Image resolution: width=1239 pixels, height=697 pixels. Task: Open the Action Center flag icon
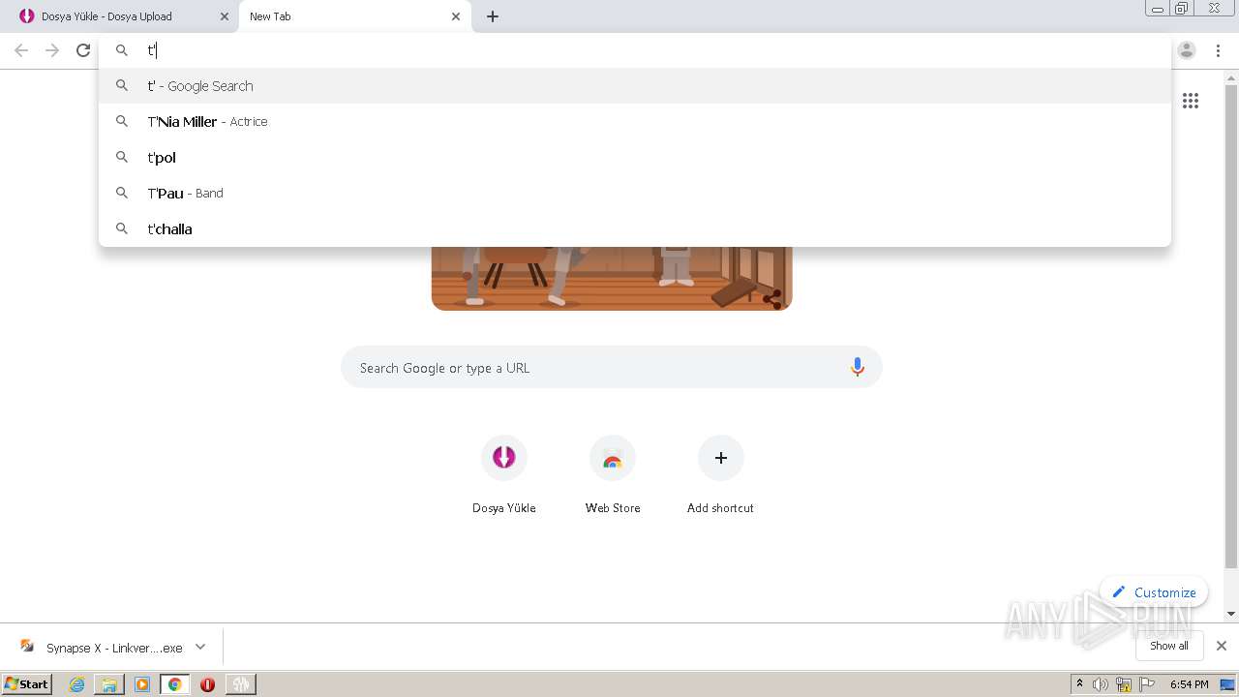(1147, 684)
